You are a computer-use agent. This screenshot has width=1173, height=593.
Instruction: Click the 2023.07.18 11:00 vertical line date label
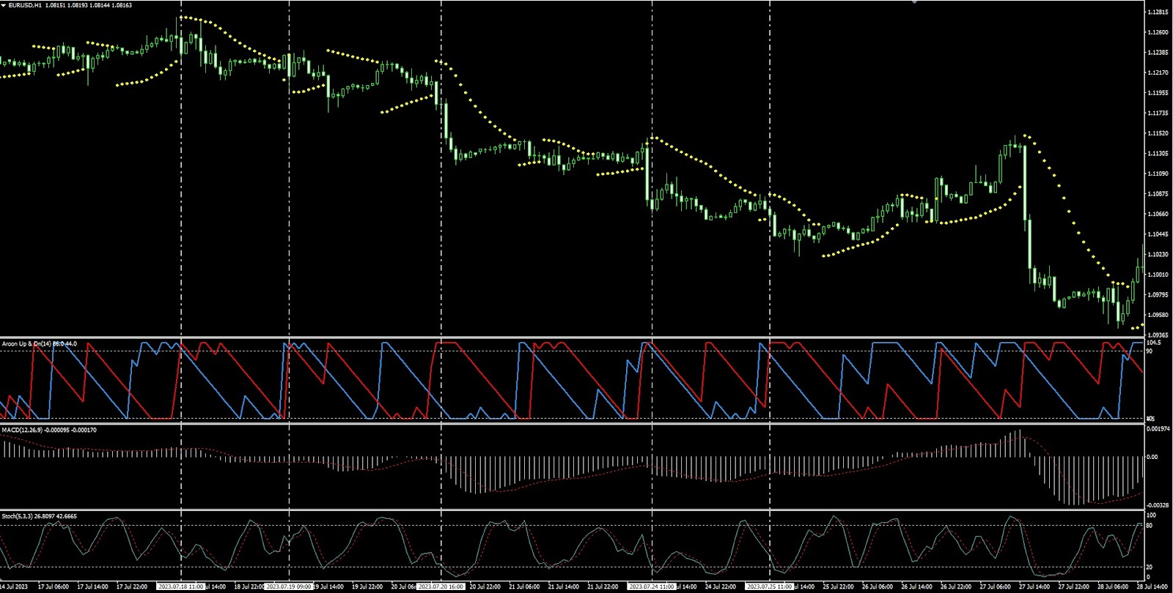pos(180,586)
